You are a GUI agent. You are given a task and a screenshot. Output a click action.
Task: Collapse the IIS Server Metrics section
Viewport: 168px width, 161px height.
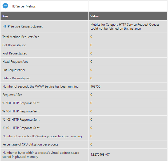click(x=5, y=6)
